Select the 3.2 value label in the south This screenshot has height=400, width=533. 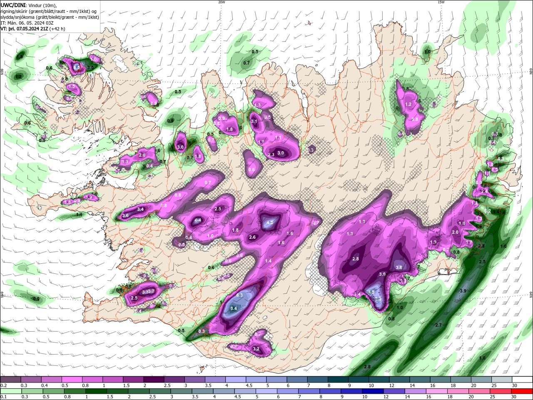(x=256, y=349)
